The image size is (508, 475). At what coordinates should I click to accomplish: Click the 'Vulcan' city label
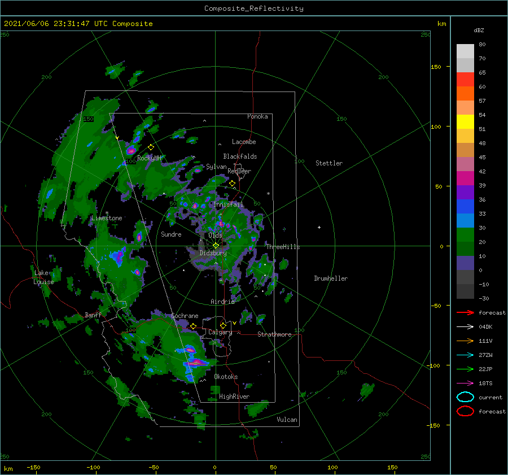pos(287,420)
